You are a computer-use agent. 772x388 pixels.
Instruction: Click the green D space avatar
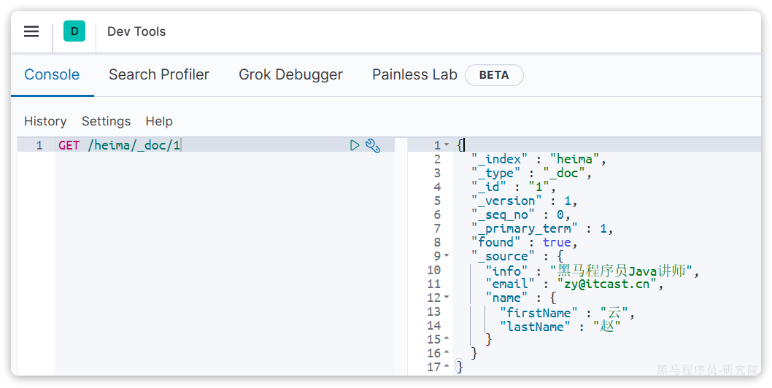(74, 31)
